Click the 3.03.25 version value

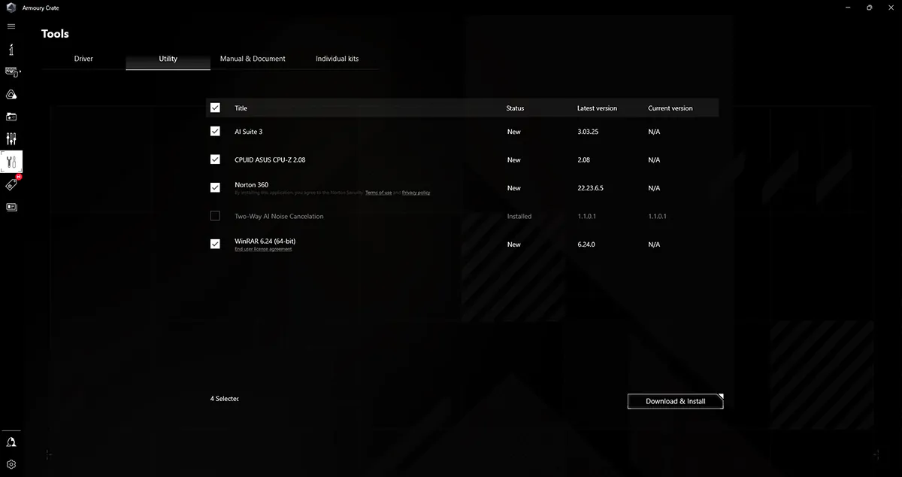point(588,132)
